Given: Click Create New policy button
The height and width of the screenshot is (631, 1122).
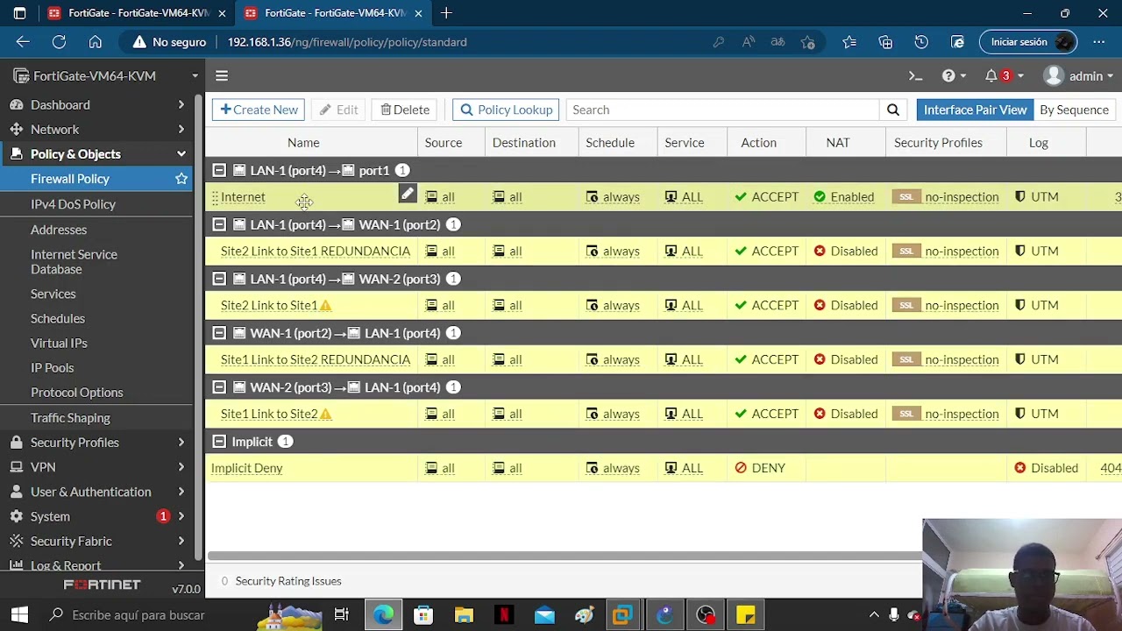Looking at the screenshot, I should click(x=259, y=110).
